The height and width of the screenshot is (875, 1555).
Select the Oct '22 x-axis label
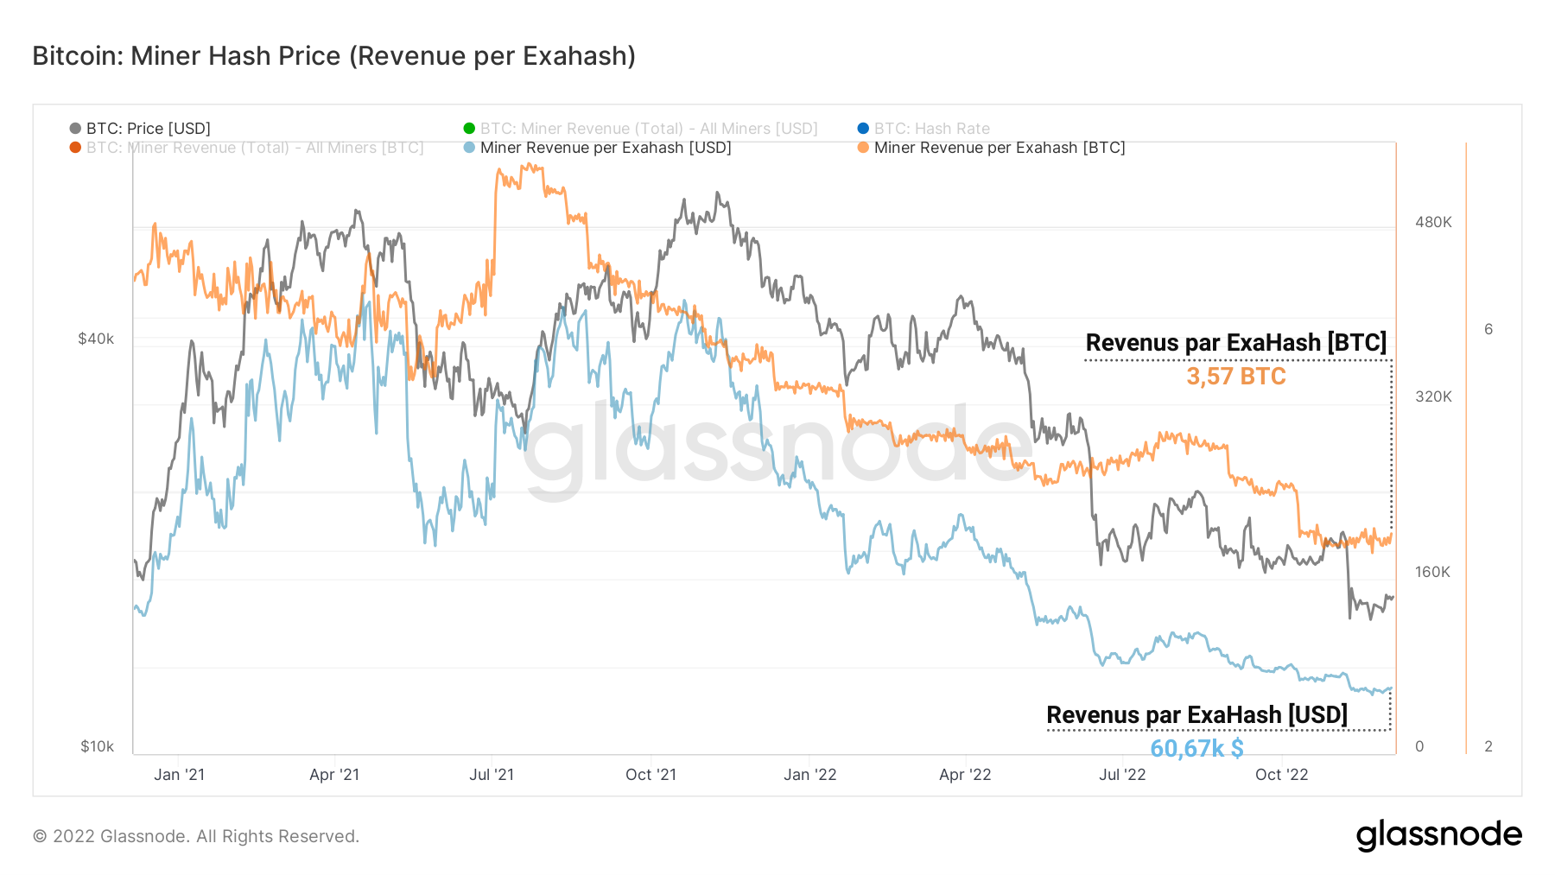pyautogui.click(x=1281, y=775)
